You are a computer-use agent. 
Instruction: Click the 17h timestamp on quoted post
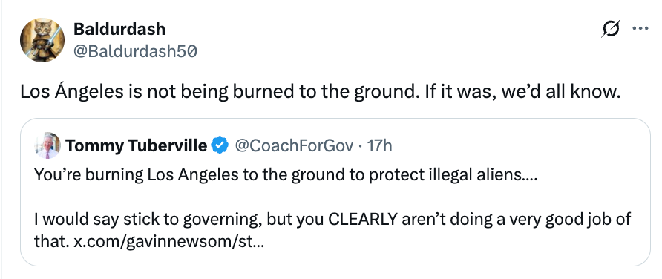[379, 145]
